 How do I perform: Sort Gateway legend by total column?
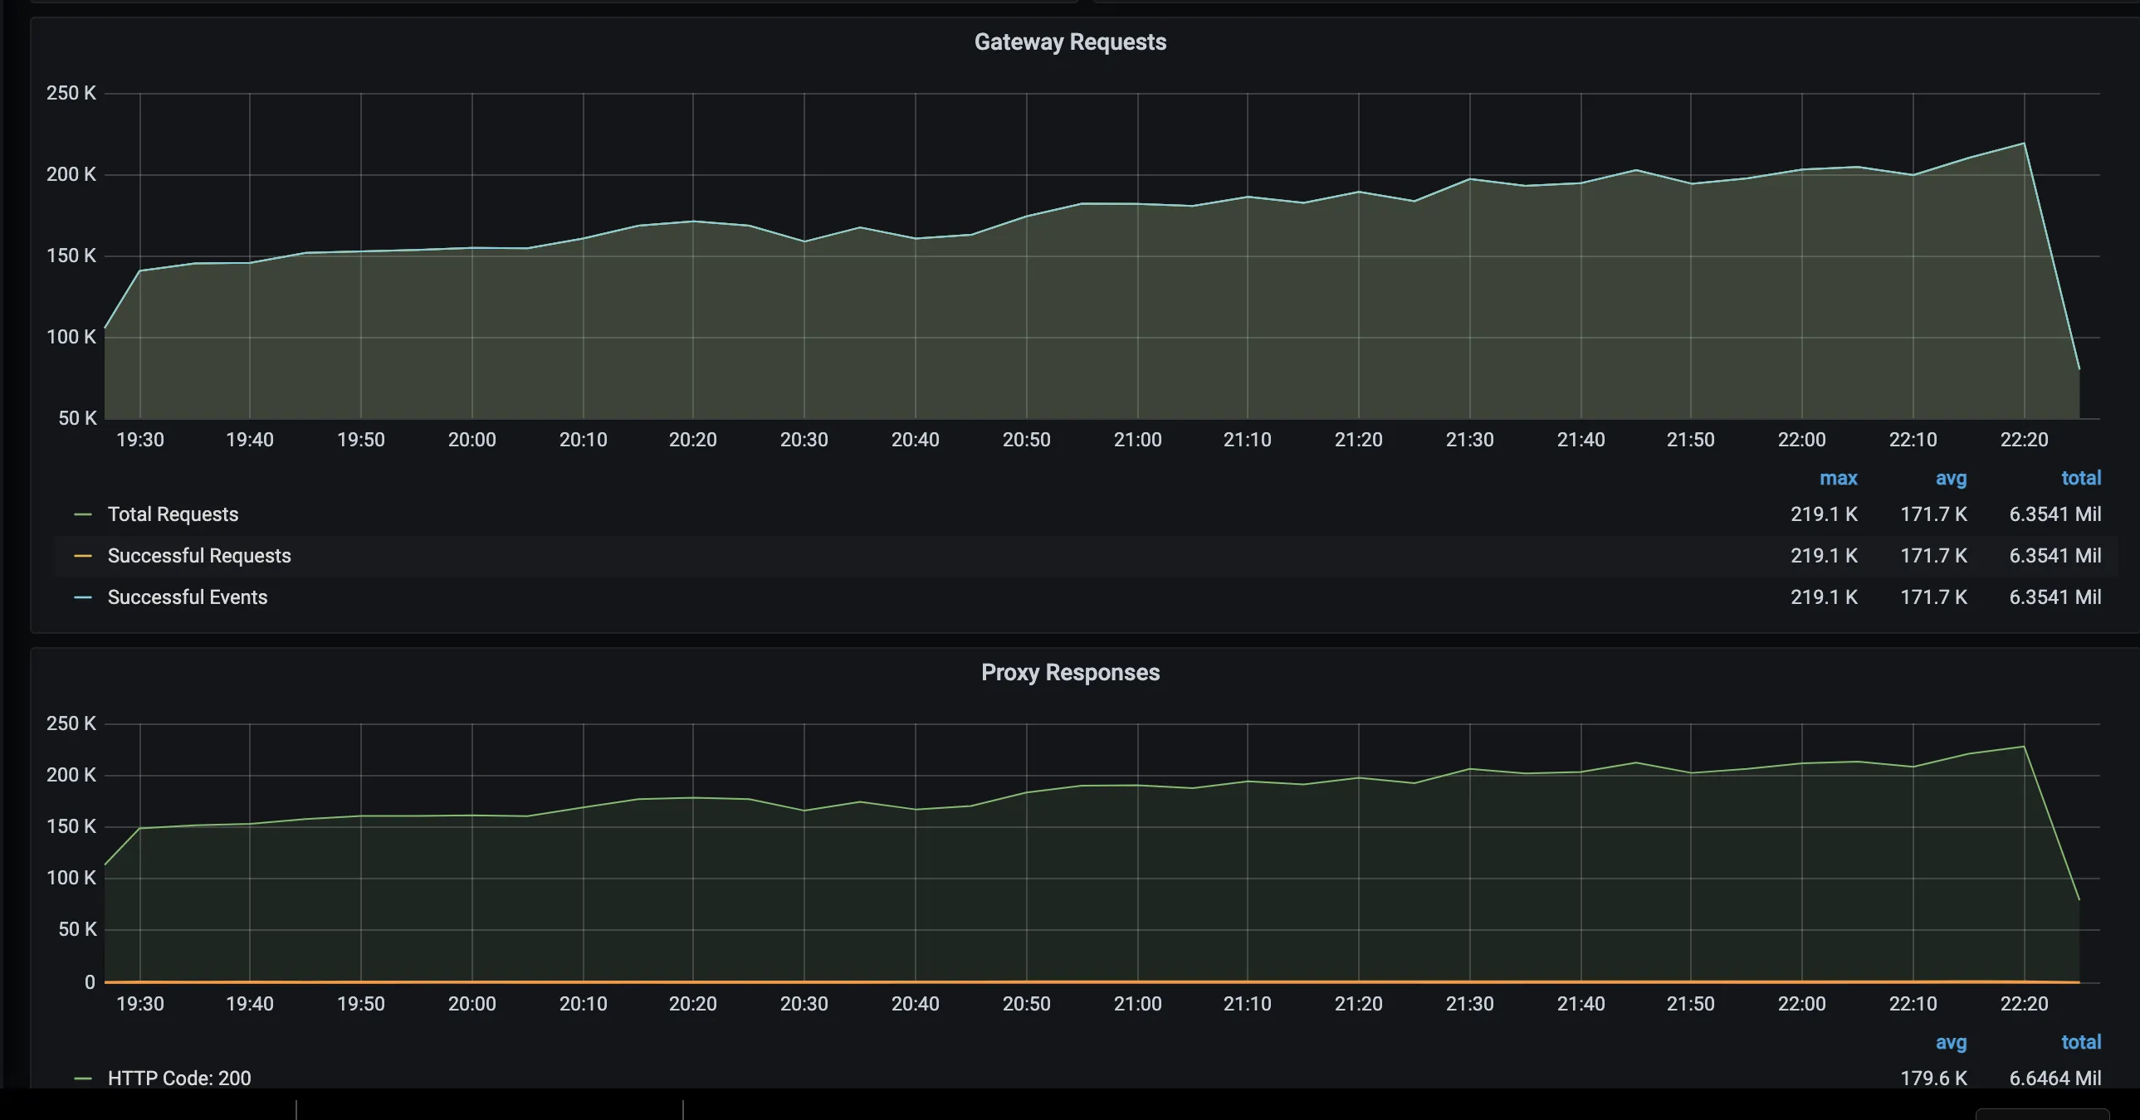point(2080,478)
